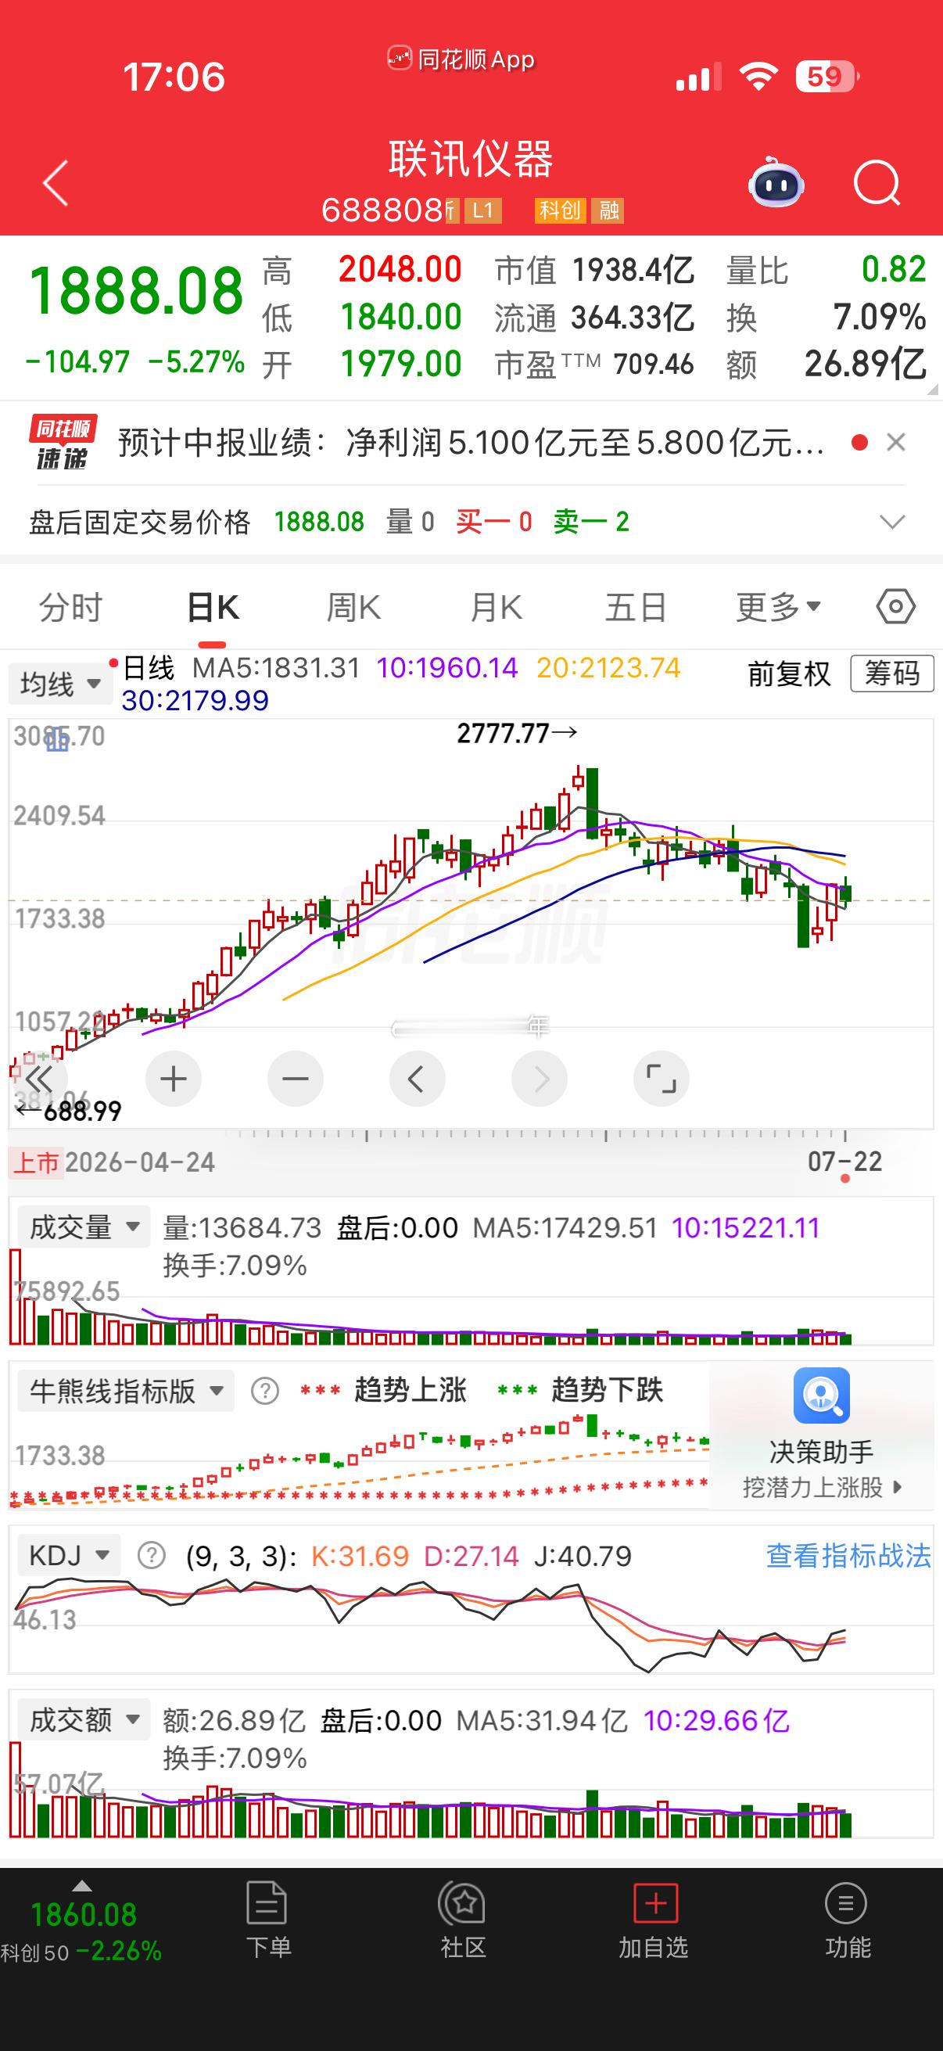943x2051 pixels.
Task: Tap the 挖潜力上涨股 link
Action: pos(821,1486)
